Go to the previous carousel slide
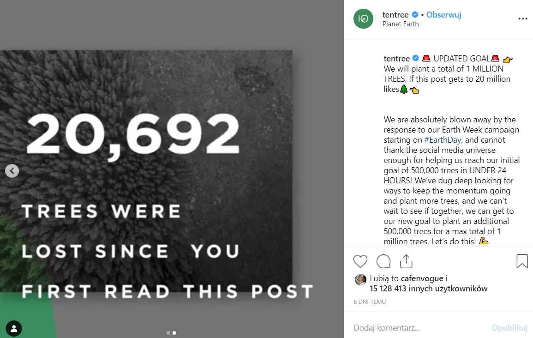Viewport: 533px width, 338px height. [12, 171]
